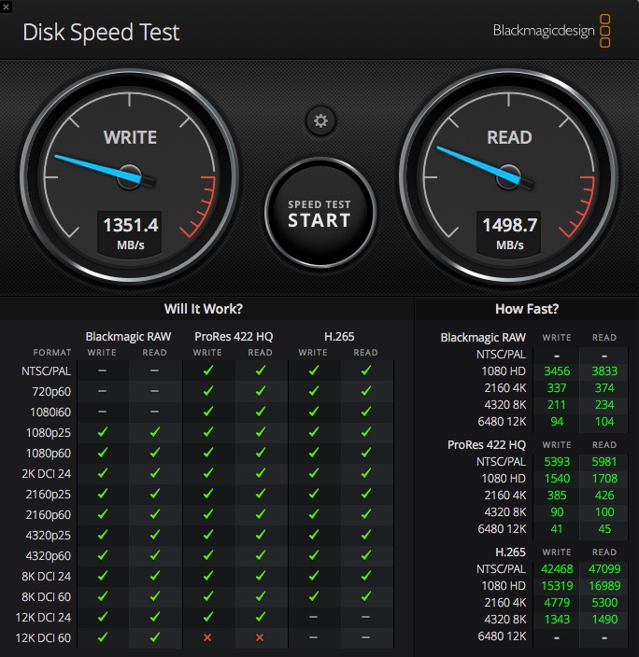Click the red X for ProRes 12K DCI 60 write
Viewport: 639px width, 657px height.
pos(207,637)
